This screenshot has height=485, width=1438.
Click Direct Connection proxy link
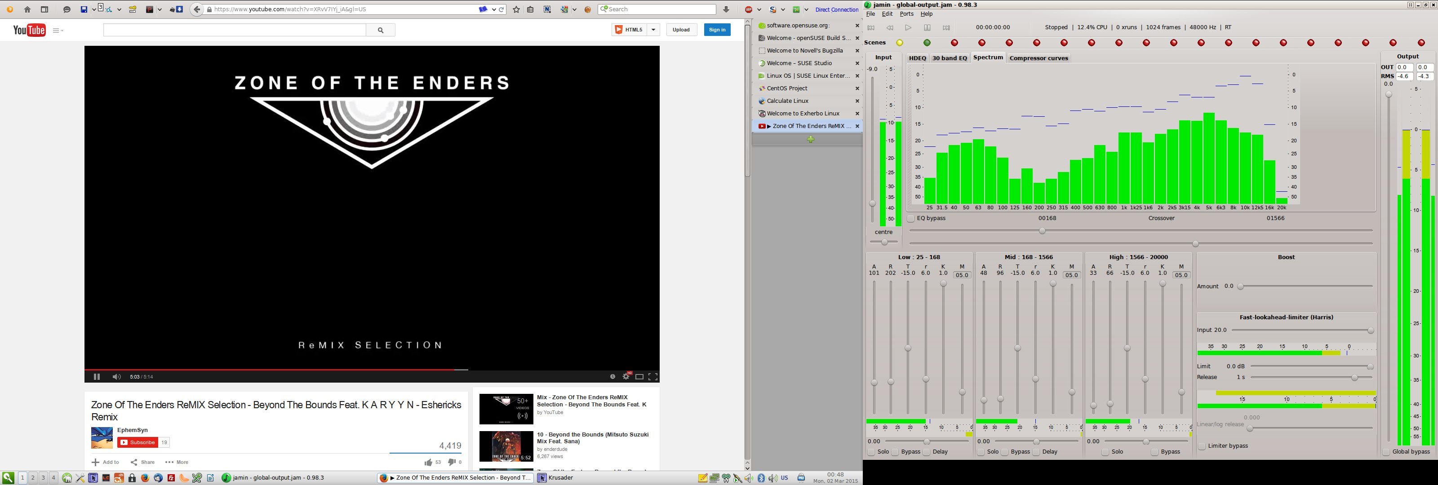click(x=837, y=10)
